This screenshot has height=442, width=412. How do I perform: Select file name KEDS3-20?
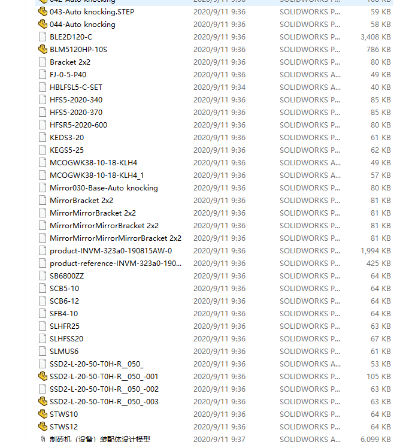coord(67,138)
